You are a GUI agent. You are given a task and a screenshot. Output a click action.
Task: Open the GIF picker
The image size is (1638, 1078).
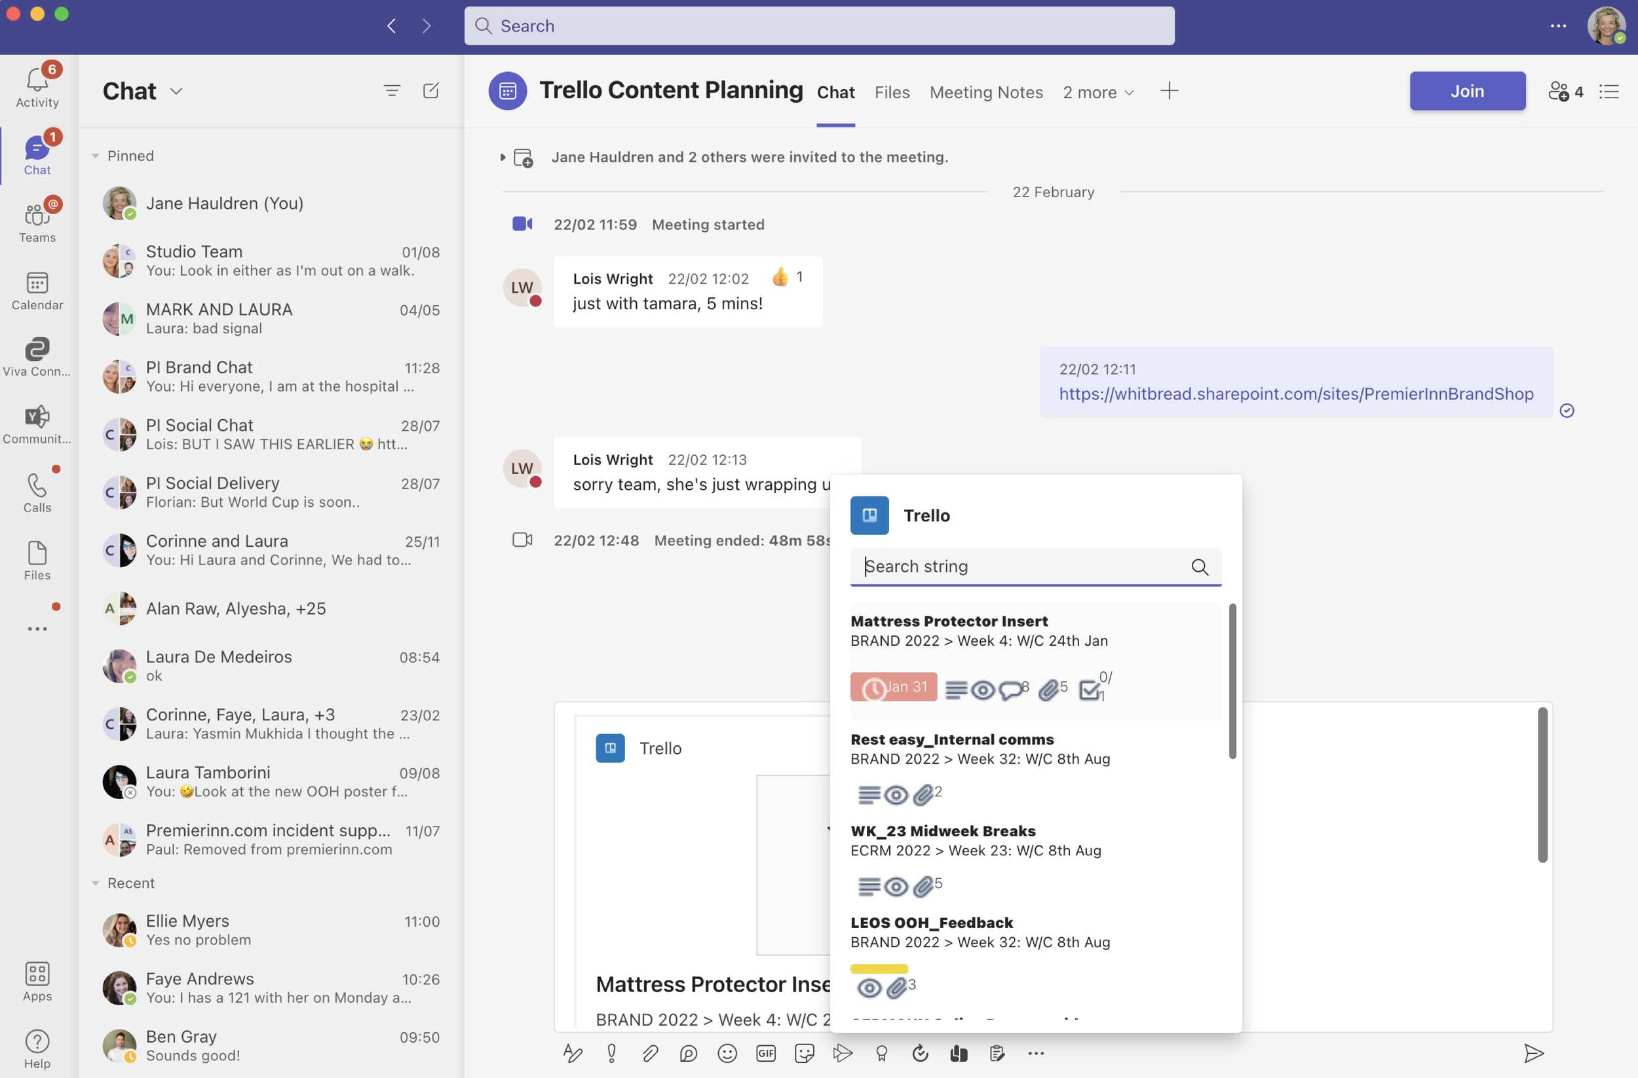(765, 1053)
